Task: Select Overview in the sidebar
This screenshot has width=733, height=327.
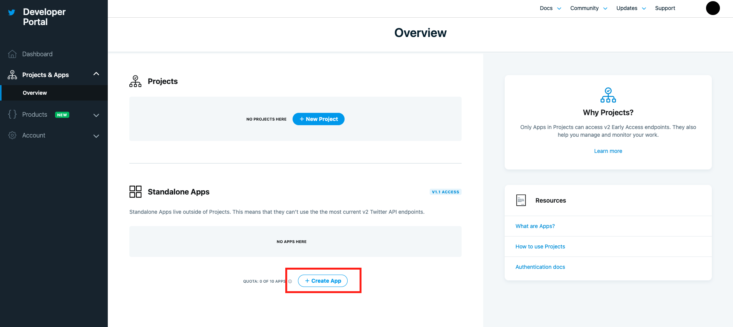Action: point(54,93)
